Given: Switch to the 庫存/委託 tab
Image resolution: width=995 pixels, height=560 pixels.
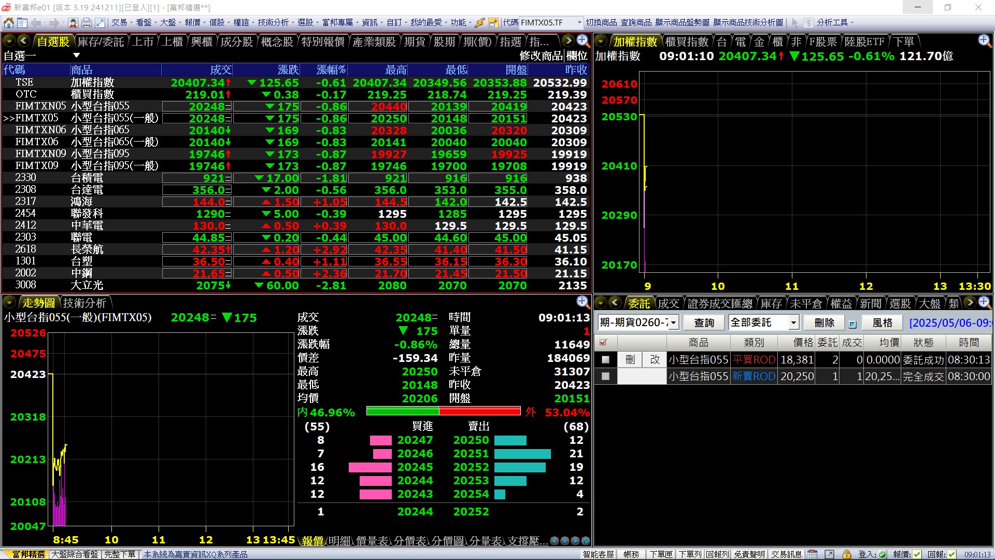Looking at the screenshot, I should click(101, 41).
